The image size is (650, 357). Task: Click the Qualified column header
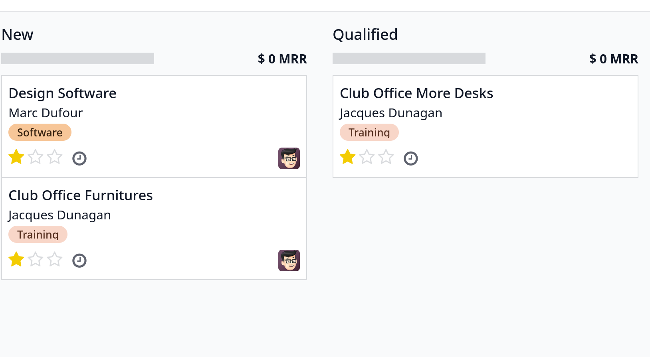coord(365,35)
